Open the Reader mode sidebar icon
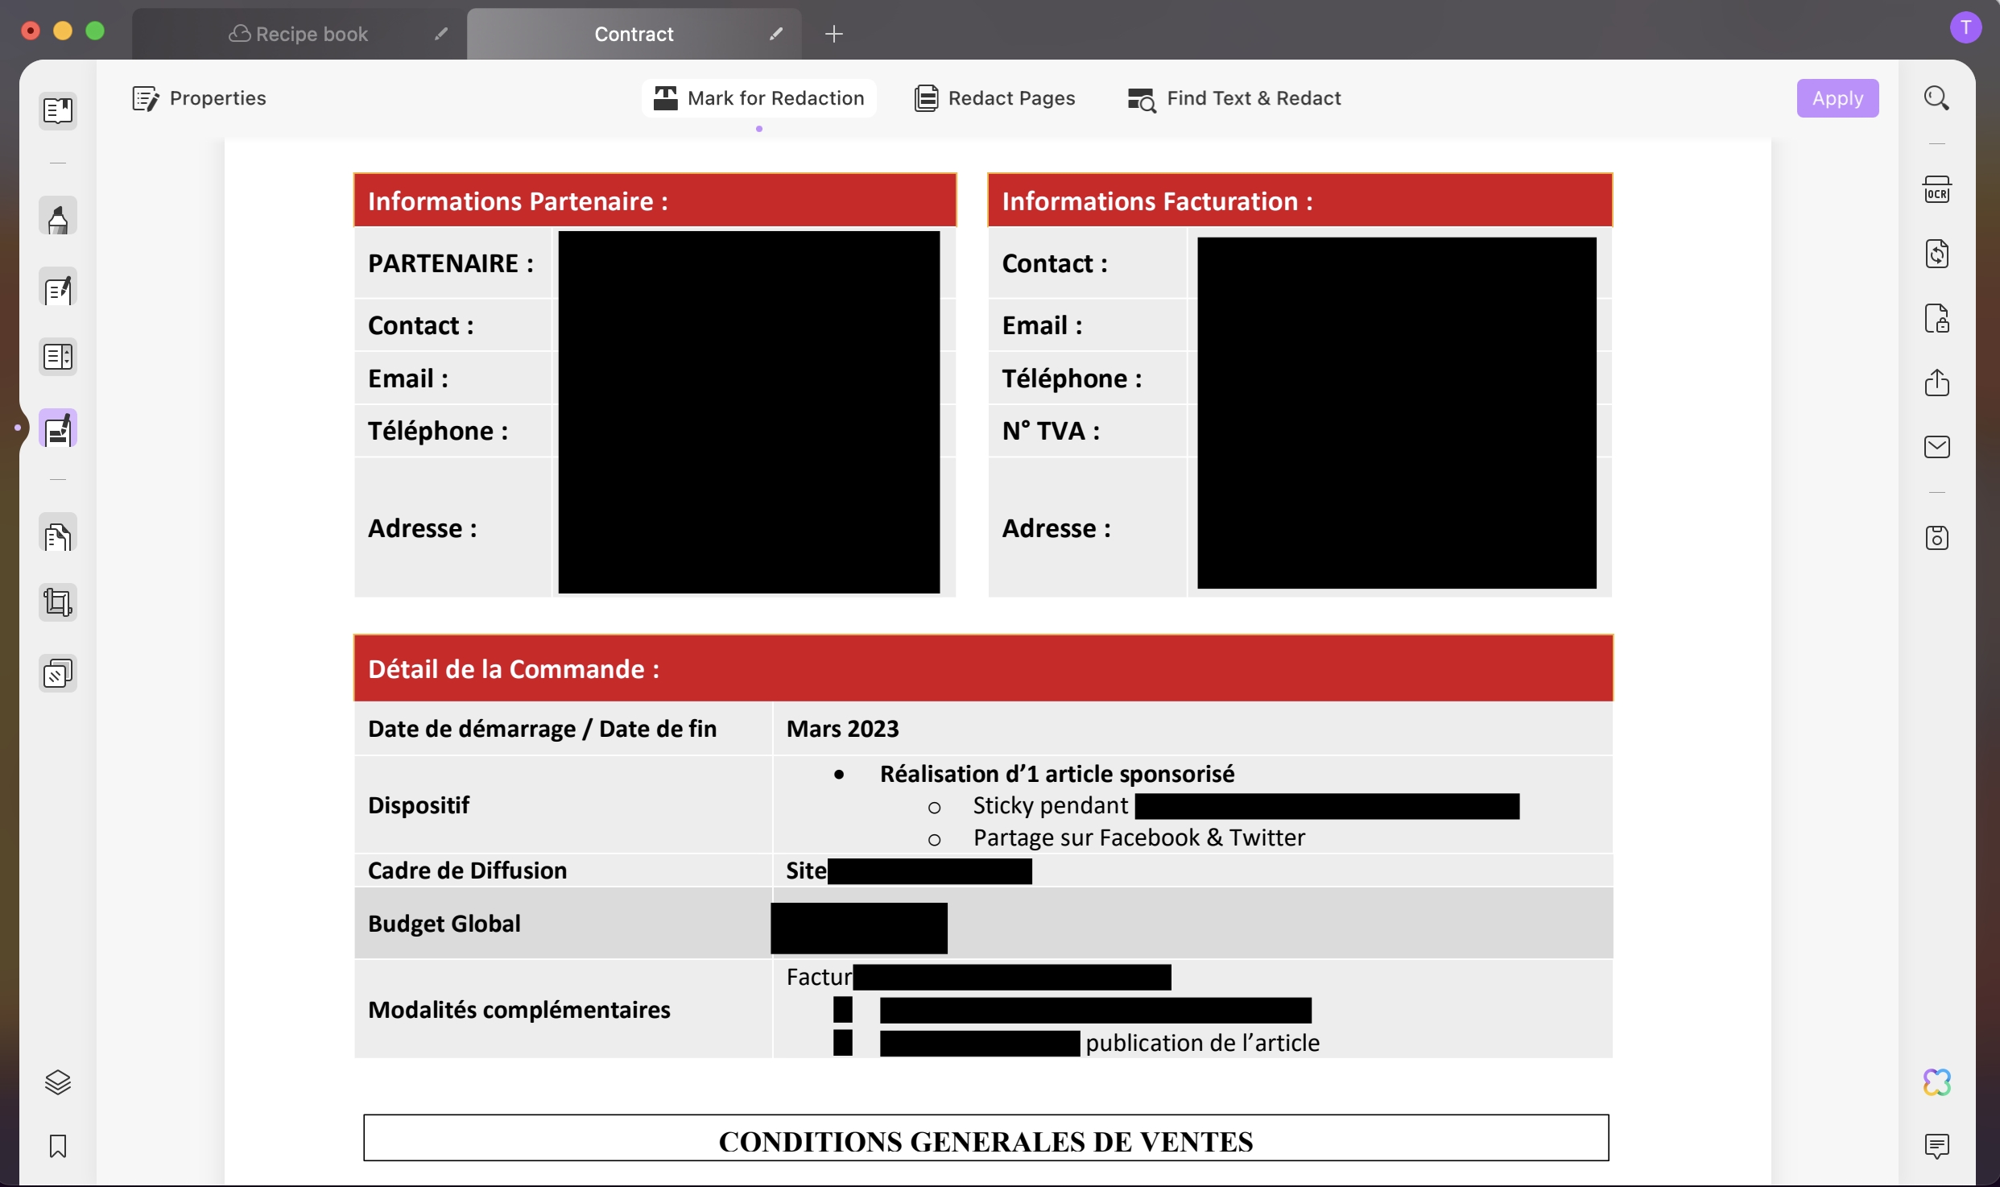Screen dimensions: 2000x1187 pyautogui.click(x=58, y=110)
